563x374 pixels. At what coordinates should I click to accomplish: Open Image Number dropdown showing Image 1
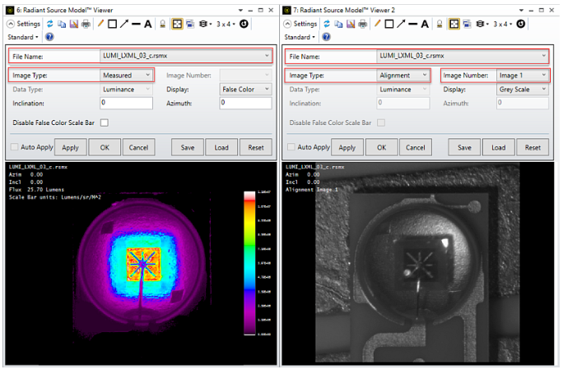(520, 75)
